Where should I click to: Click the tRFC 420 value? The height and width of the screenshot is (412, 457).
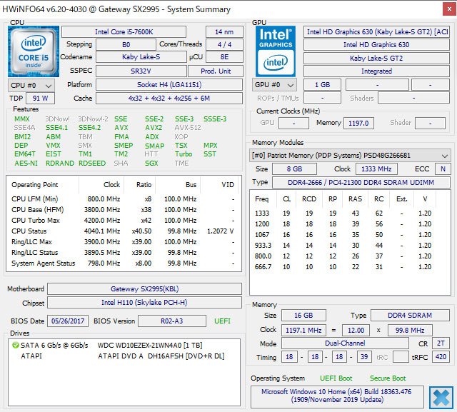(441, 357)
